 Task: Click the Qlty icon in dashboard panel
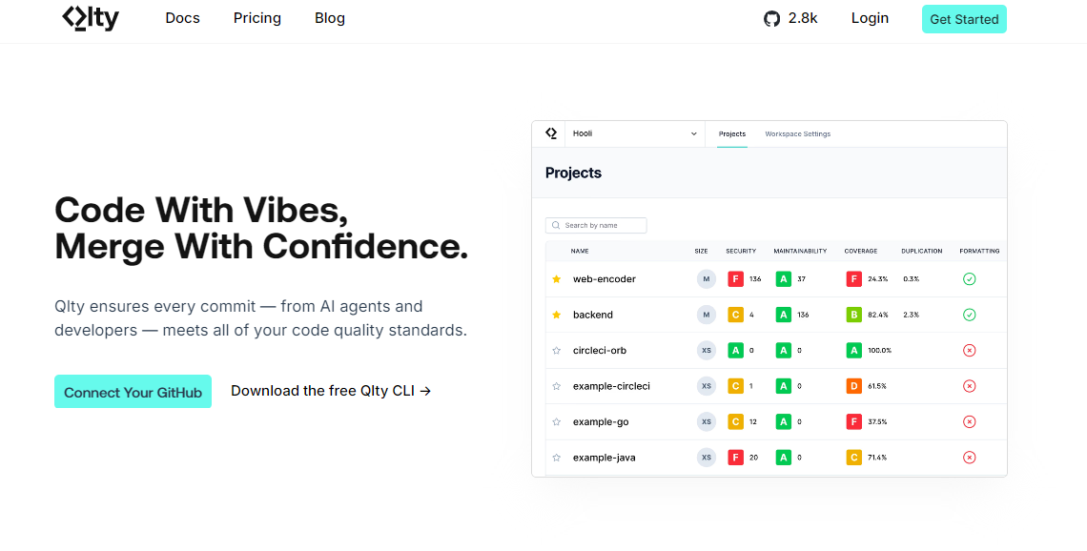(551, 133)
